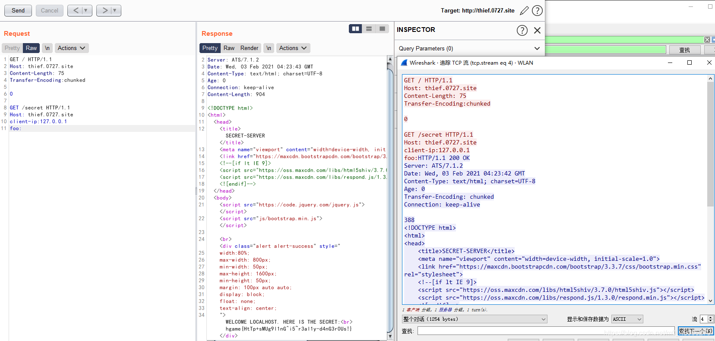Click 'Content-Length: 904' line in Response
This screenshot has height=341, width=715.
[236, 94]
